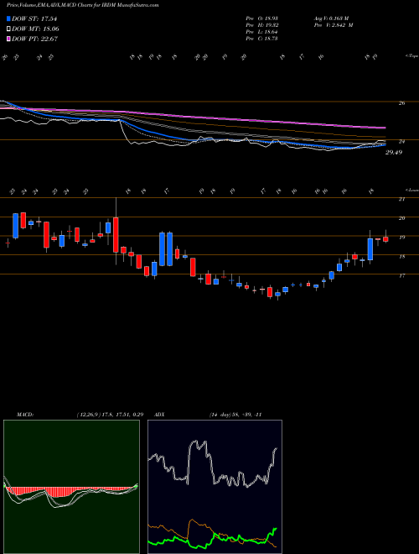Open the MACD histogram thumbnail chart
This screenshot has width=419, height=554.
(x=71, y=487)
